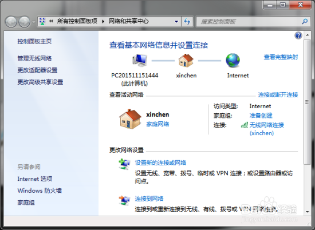Screen dimensions: 315x230
Task: Click the 设置新的连接或网络 icon
Action: pos(124,164)
